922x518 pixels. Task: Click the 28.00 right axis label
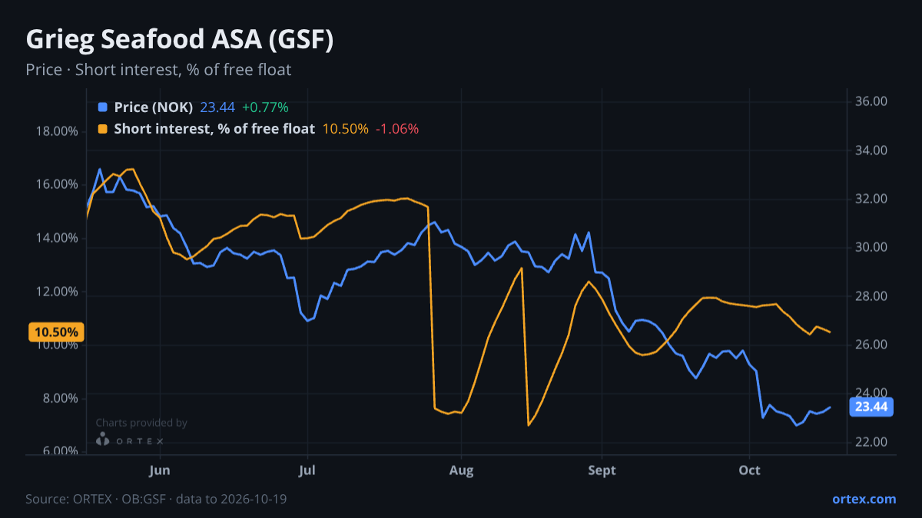coord(871,296)
